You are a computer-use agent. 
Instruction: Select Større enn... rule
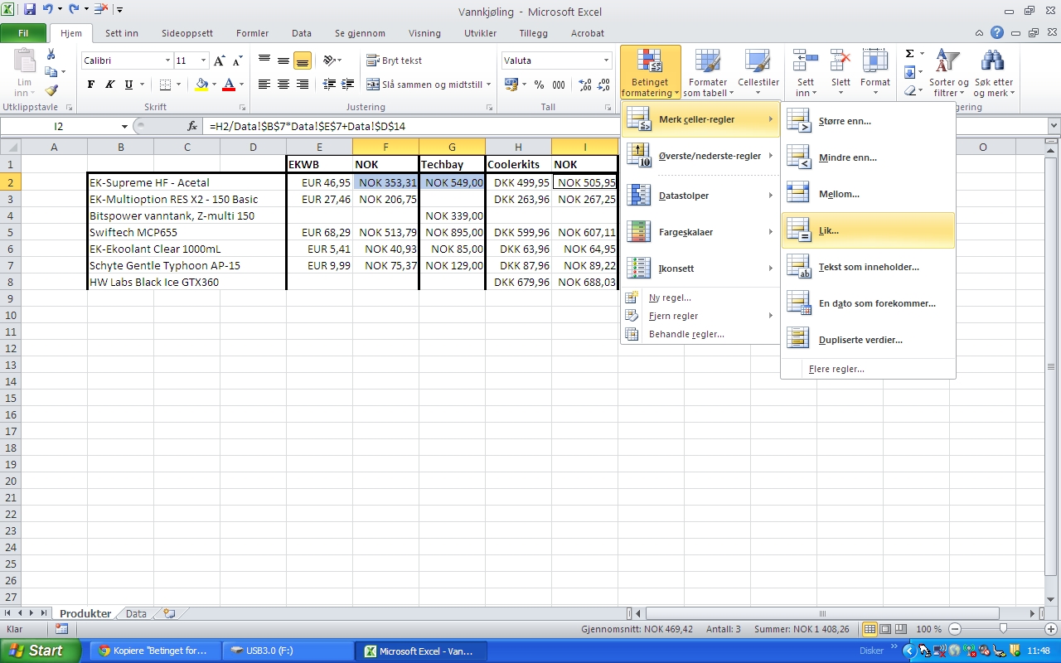click(868, 121)
